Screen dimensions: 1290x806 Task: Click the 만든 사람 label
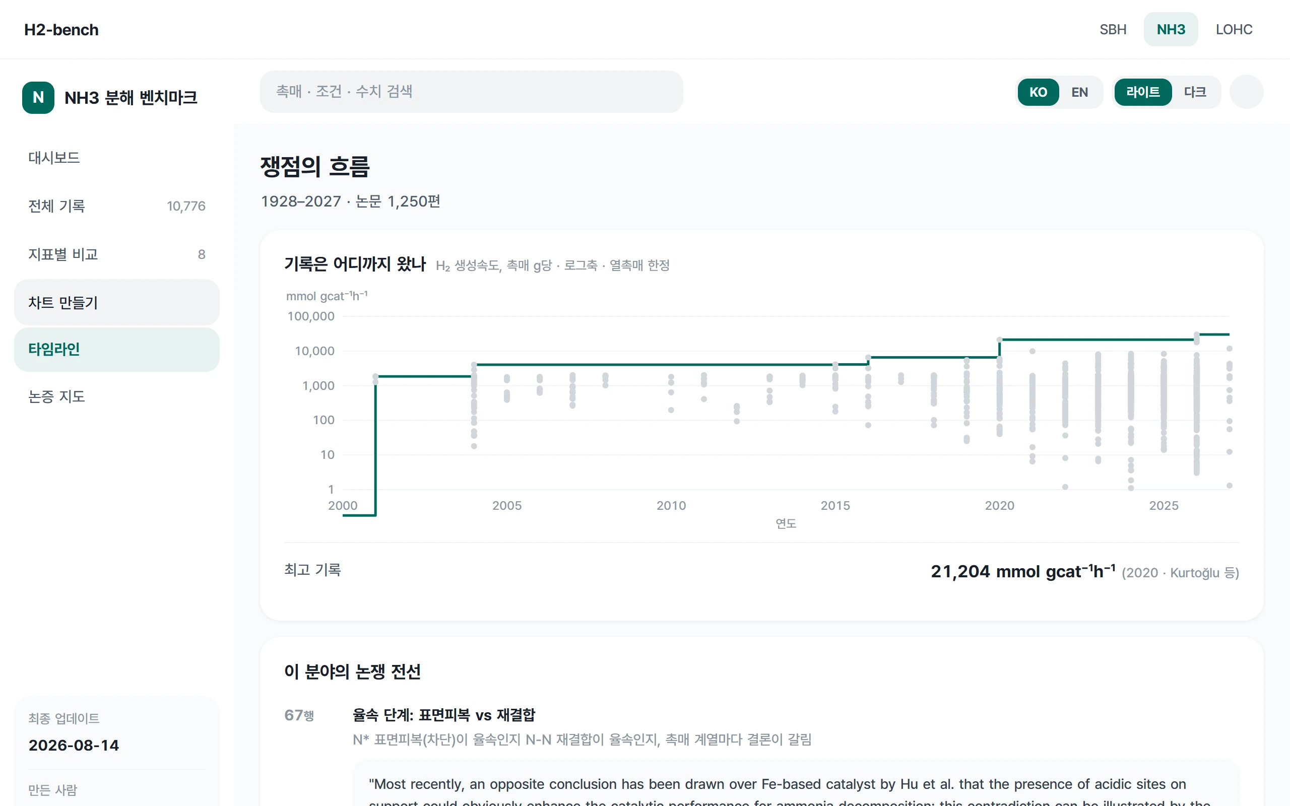coord(53,790)
